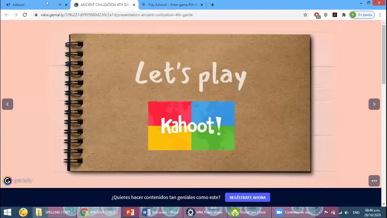Bookmark this page with the star icon
The image size is (387, 218).
tap(305, 15)
